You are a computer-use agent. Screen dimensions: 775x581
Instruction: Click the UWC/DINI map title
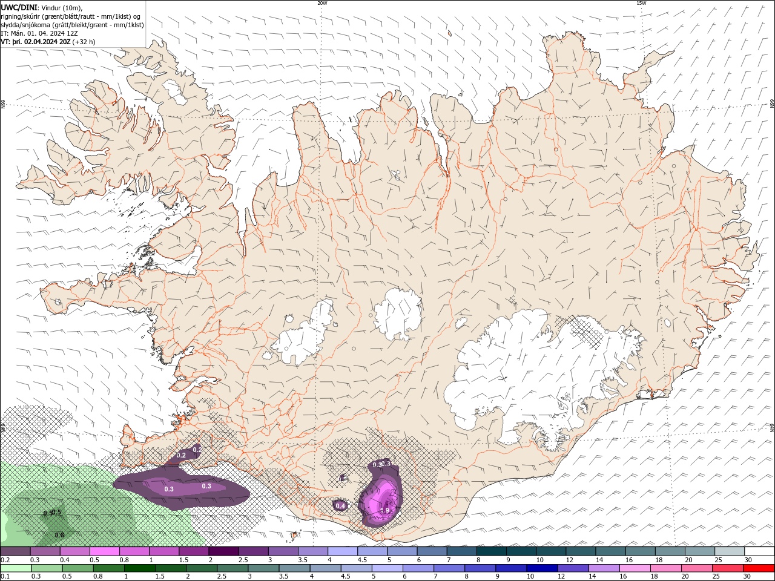click(x=19, y=7)
